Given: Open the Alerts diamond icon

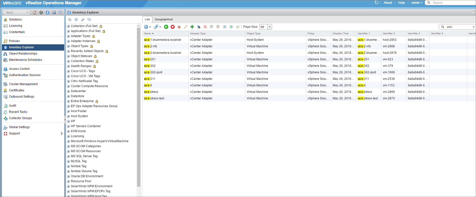Looking at the screenshot, I should [x=41, y=13].
